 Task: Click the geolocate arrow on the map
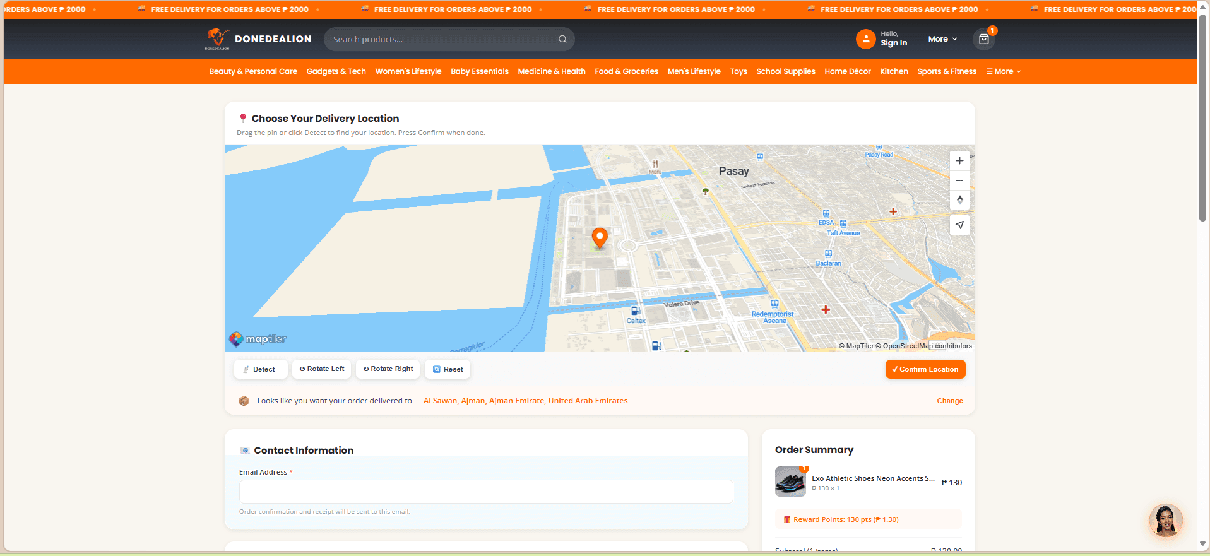tap(959, 225)
